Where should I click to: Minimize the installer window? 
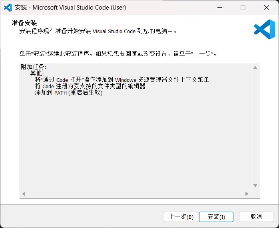(x=220, y=8)
